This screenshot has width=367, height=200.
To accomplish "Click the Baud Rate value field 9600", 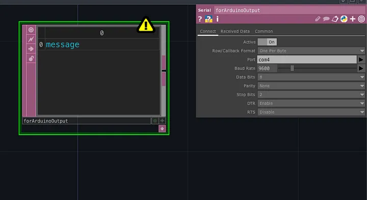I will point(267,68).
